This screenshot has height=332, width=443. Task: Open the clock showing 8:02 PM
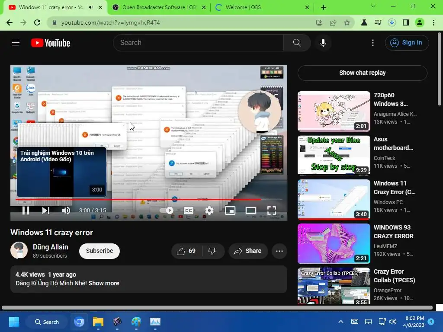click(414, 322)
